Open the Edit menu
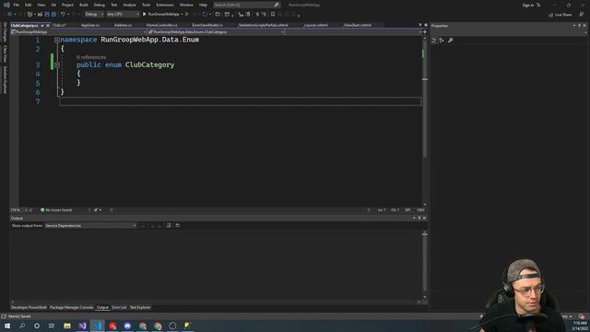This screenshot has width=590, height=332. click(x=29, y=5)
